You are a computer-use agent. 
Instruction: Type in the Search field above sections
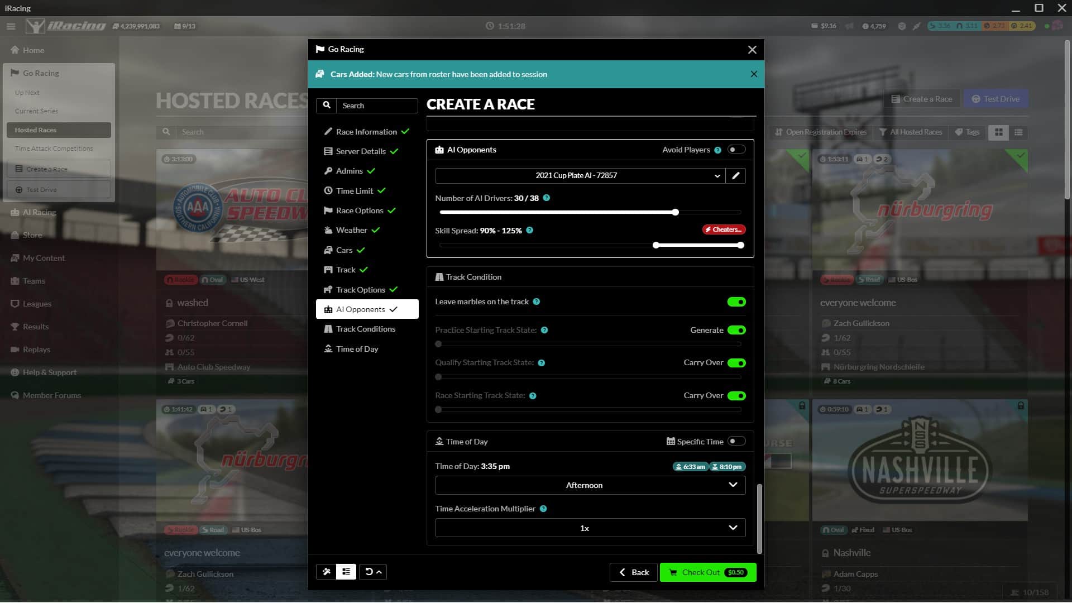[x=377, y=106]
